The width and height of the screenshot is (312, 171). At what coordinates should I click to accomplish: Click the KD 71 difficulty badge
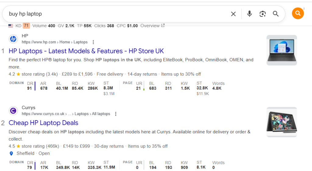pos(26,26)
